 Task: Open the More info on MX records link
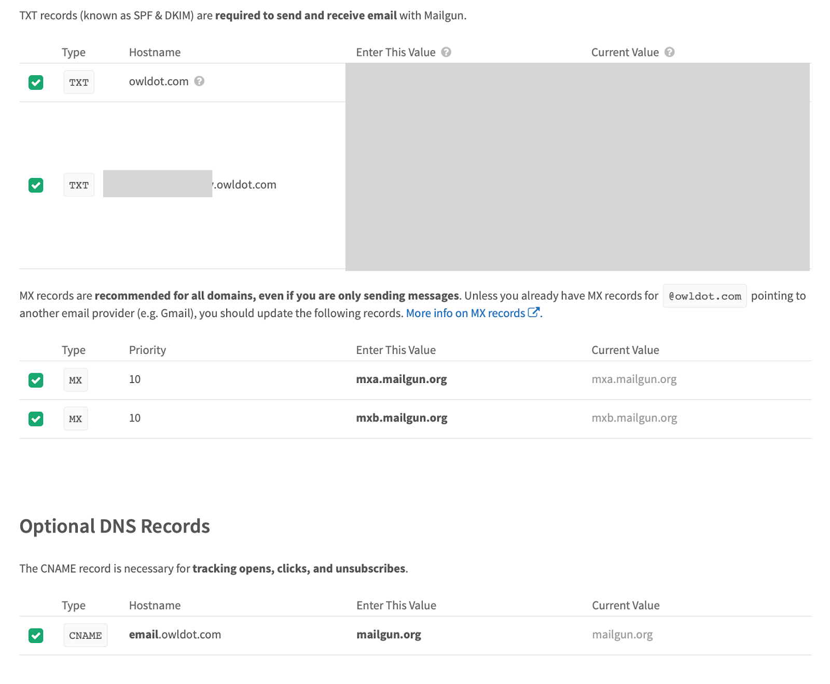point(465,313)
